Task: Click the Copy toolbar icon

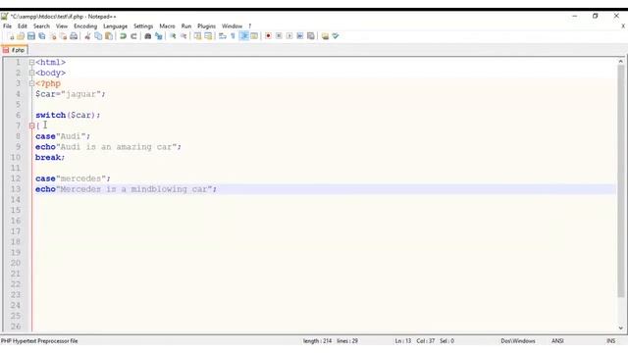Action: pyautogui.click(x=98, y=36)
